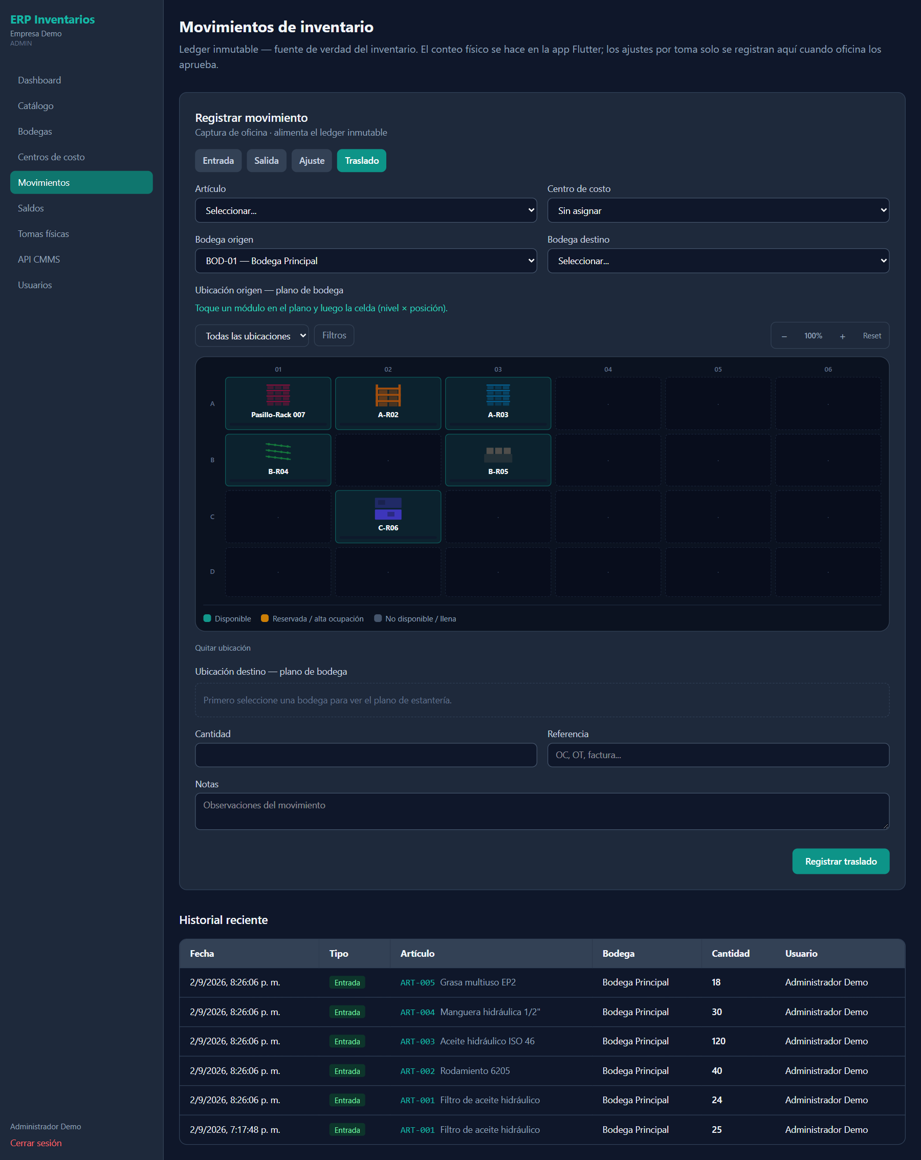The height and width of the screenshot is (1160, 921).
Task: Open the Artículo dropdown
Action: click(x=366, y=210)
